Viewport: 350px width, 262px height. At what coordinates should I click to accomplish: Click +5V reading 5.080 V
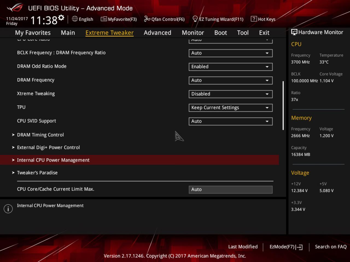pyautogui.click(x=326, y=191)
